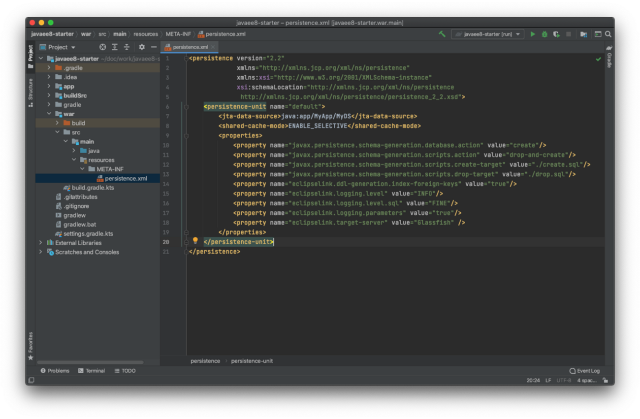Expand the buildSrc folder in tree

point(49,96)
